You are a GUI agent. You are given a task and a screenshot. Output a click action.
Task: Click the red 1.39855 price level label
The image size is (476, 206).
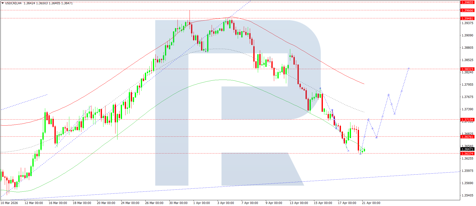point(467,3)
